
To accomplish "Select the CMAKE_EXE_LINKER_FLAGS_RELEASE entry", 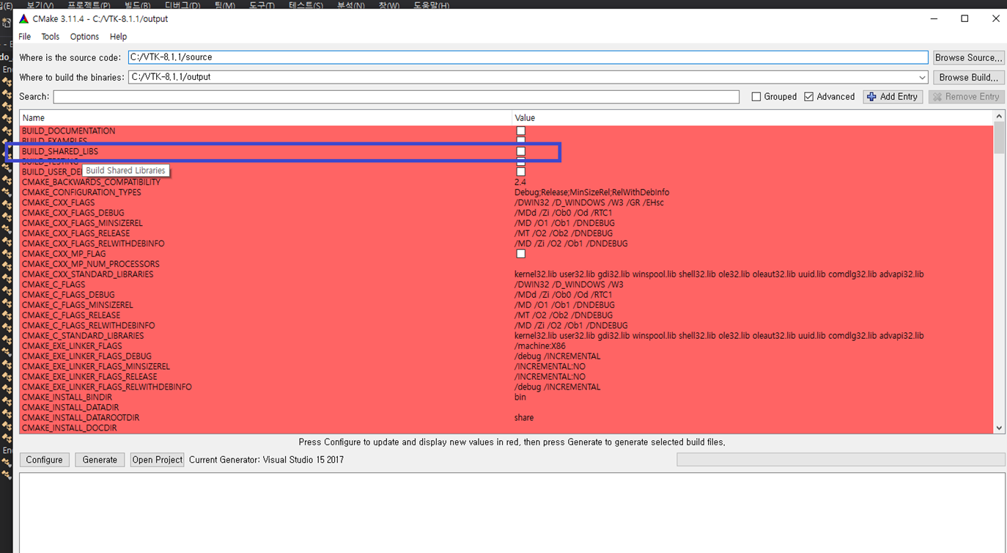I will pos(89,377).
